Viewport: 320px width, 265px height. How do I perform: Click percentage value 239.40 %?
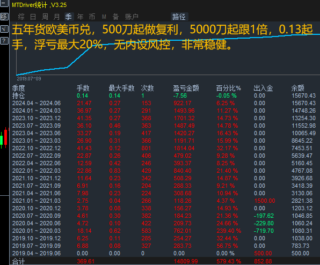click(229, 231)
